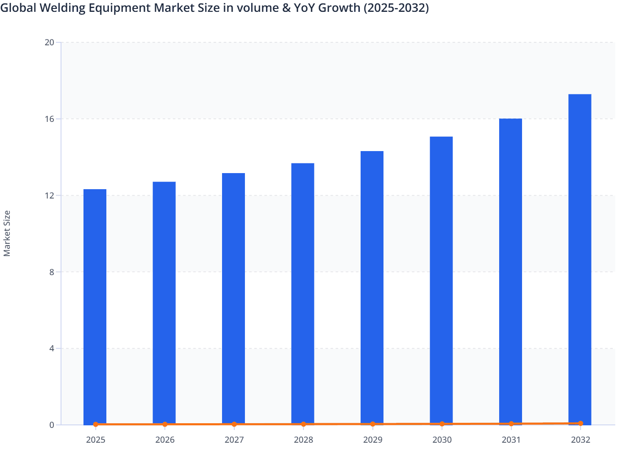Image resolution: width=639 pixels, height=474 pixels.
Task: Click the 2032 label on the x-axis
Action: pos(580,440)
